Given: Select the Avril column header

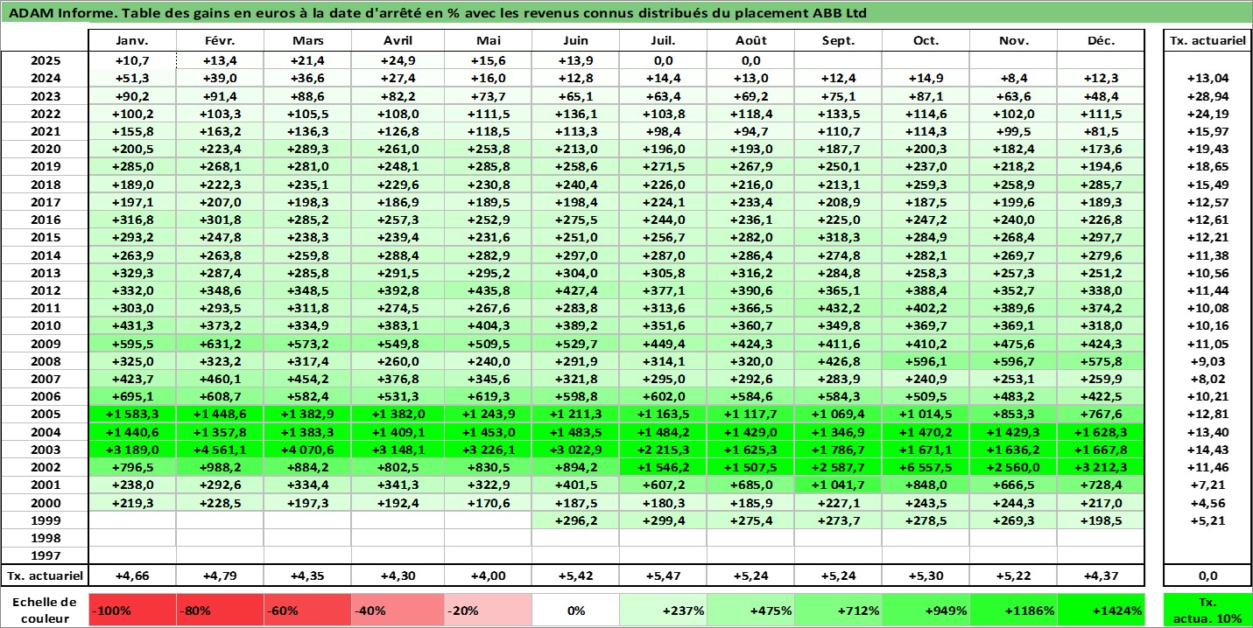Looking at the screenshot, I should point(398,41).
